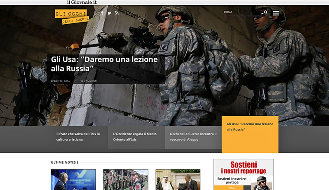The width and height of the screenshot is (329, 190).
Task: Click the Gli Occhi della Guerra logo
Action: [x=72, y=16]
